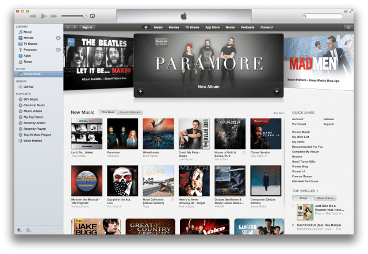Go back with store back arrow
The width and height of the screenshot is (368, 254).
68,27
